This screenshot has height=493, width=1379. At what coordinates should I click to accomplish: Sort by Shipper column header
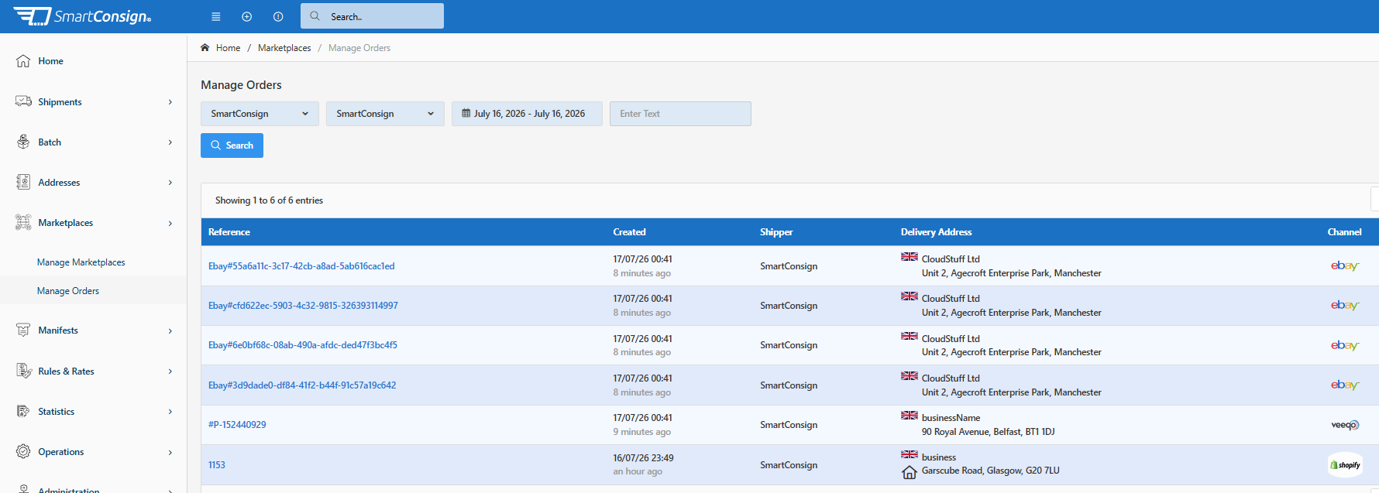(776, 232)
